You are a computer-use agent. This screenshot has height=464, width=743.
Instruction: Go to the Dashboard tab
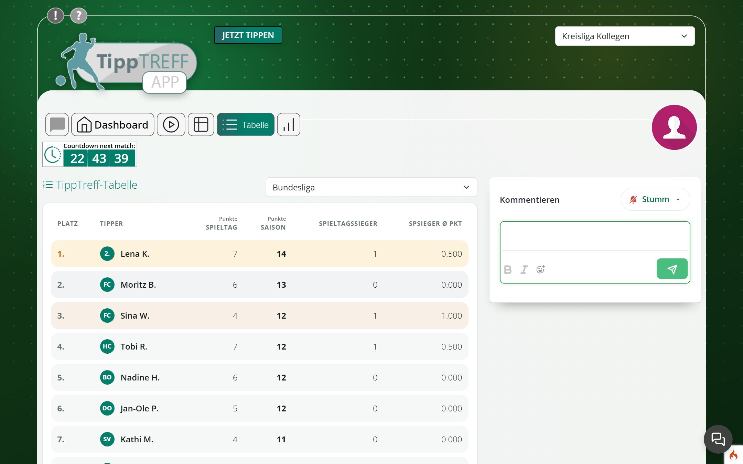coord(113,124)
